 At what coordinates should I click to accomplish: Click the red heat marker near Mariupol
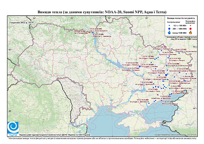coord(158,95)
